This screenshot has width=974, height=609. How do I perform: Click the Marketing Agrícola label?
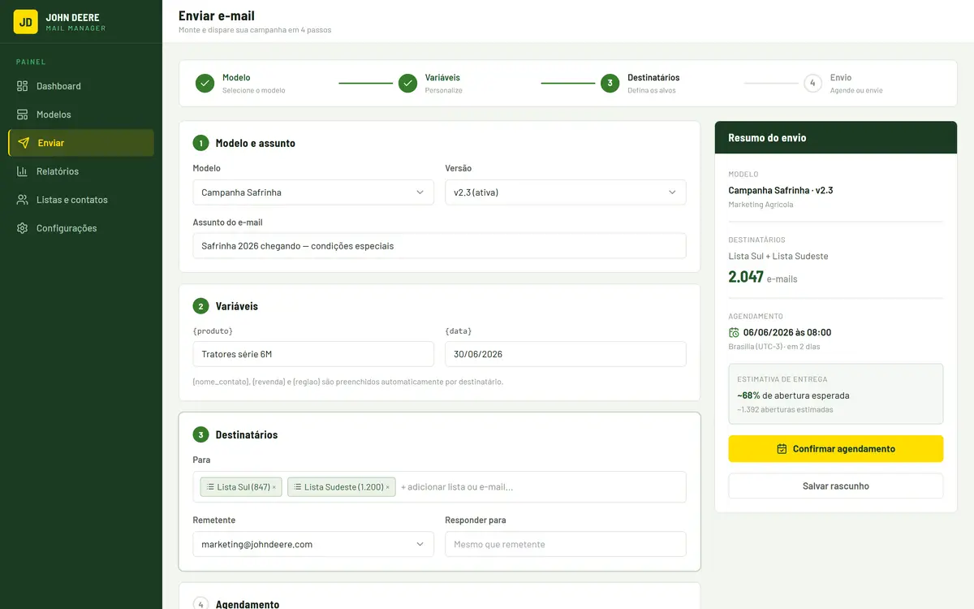761,205
